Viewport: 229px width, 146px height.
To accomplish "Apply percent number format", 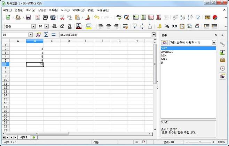I will [167, 26].
